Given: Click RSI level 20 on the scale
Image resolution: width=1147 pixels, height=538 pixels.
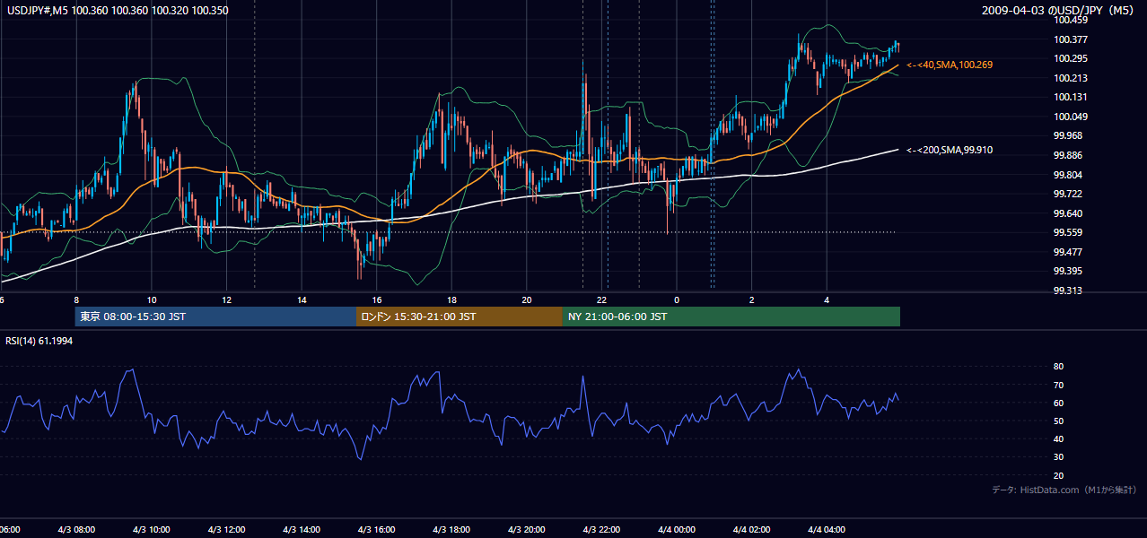Looking at the screenshot, I should 1058,475.
